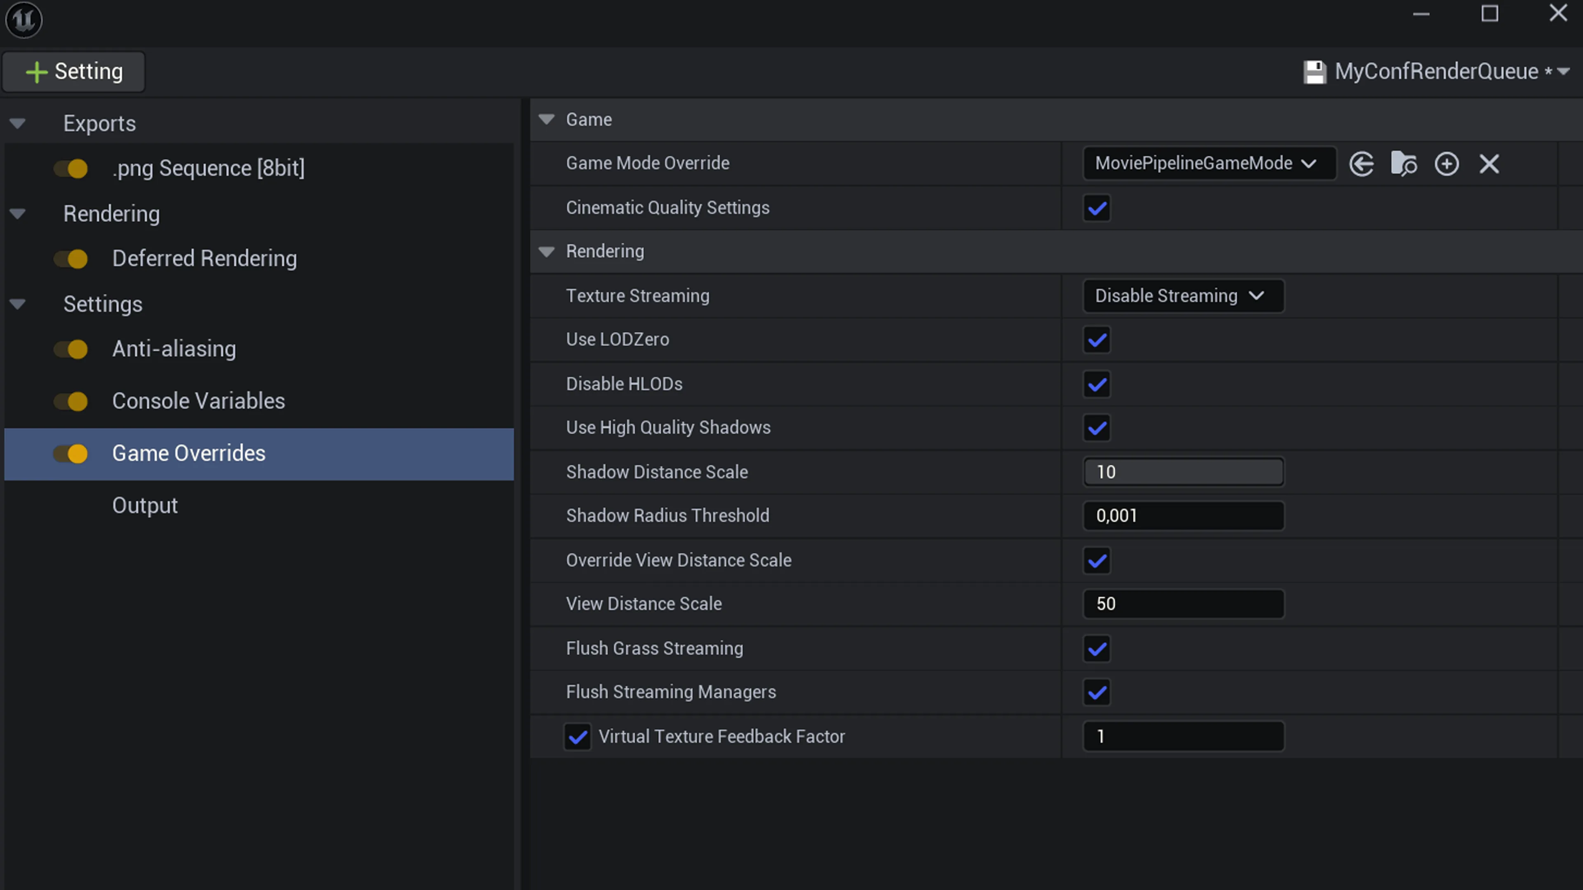This screenshot has width=1583, height=890.
Task: Click the green plus Setting icon
Action: pos(36,72)
